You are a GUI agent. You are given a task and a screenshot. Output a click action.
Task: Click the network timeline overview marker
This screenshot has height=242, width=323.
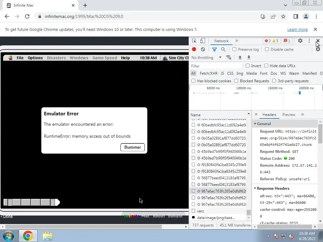coord(300,93)
